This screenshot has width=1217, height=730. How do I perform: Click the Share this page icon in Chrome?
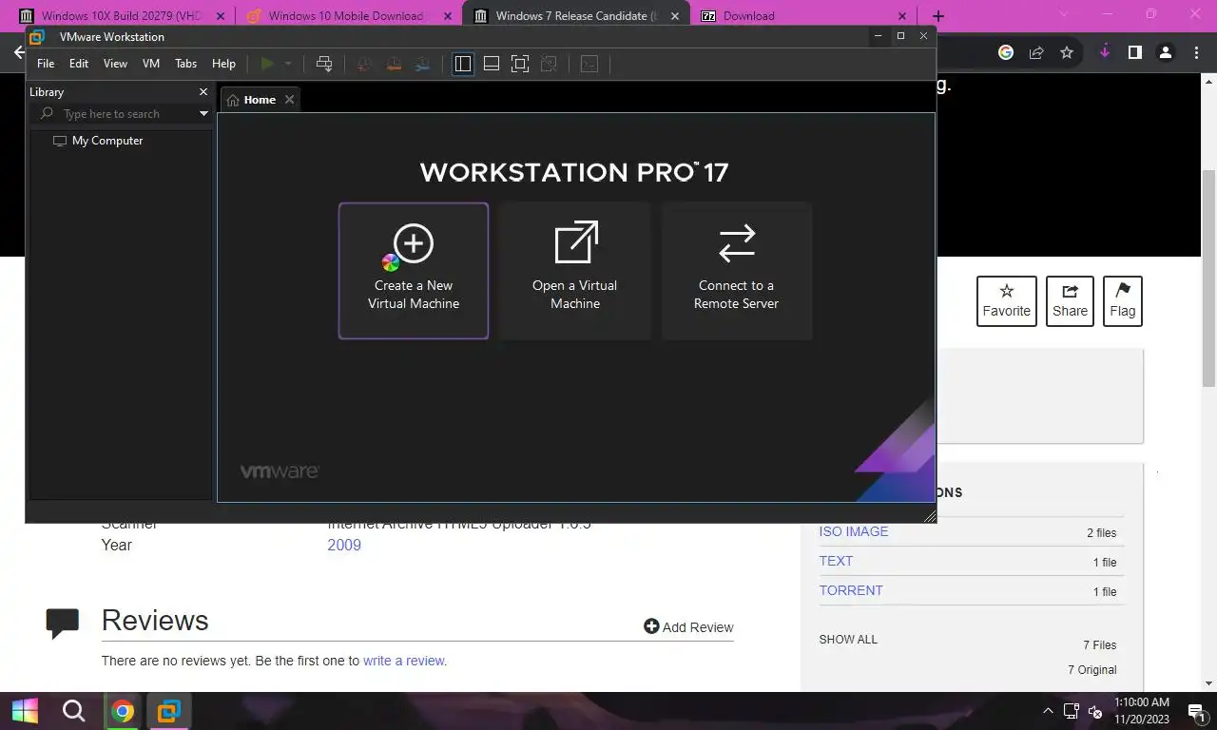coord(1036,52)
